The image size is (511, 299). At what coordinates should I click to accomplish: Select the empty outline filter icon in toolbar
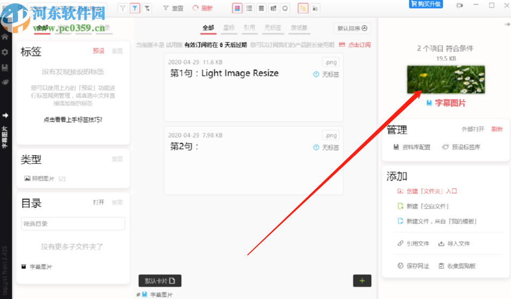click(x=123, y=8)
